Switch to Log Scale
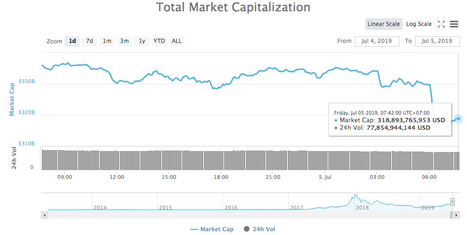 (x=418, y=24)
